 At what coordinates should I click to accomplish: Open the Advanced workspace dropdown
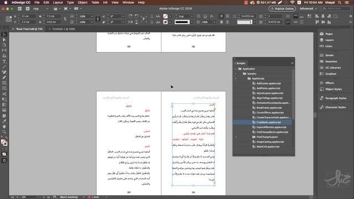point(309,9)
